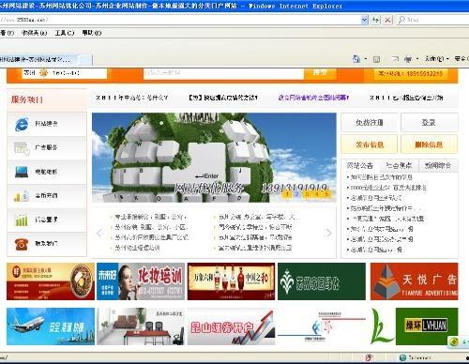Click the green bar chart icon in the sidebar
This screenshot has width=469, height=364.
[x=22, y=220]
